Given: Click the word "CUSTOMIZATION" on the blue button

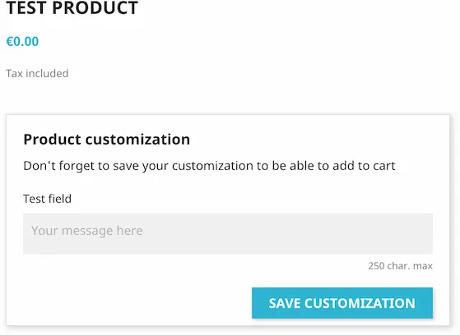Looking at the screenshot, I should [360, 303].
